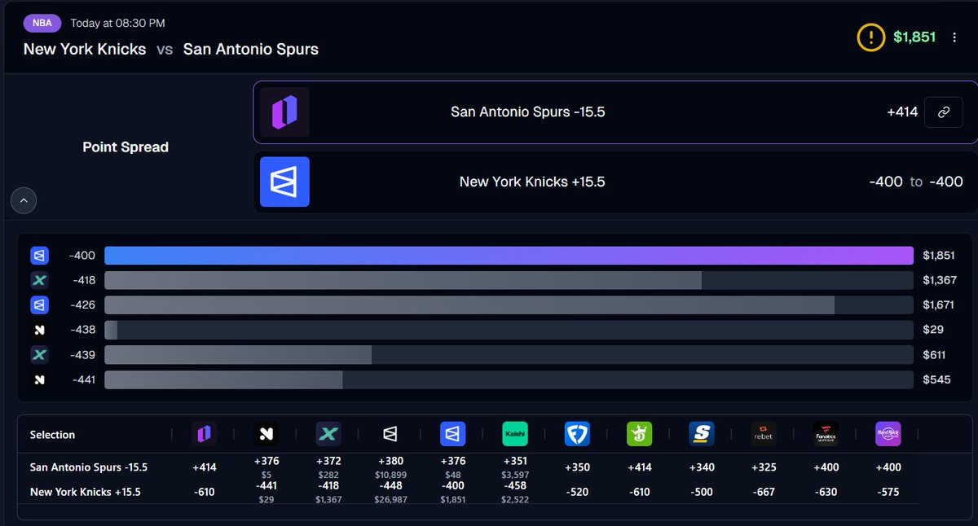978x526 pixels.
Task: Click the New York Knicks team name in header
Action: coord(85,49)
